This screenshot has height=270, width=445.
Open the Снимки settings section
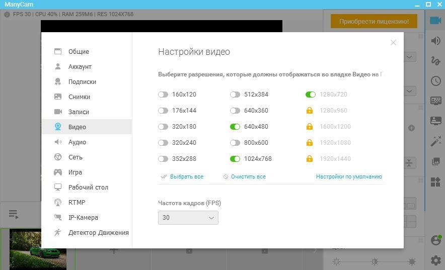87,97
